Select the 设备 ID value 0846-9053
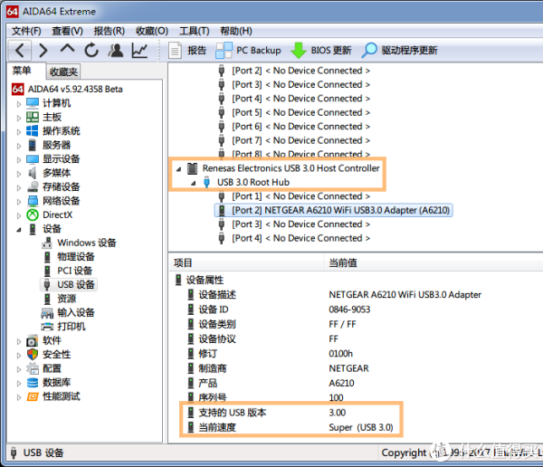Screen dimensions: 543x467 pyautogui.click(x=349, y=310)
